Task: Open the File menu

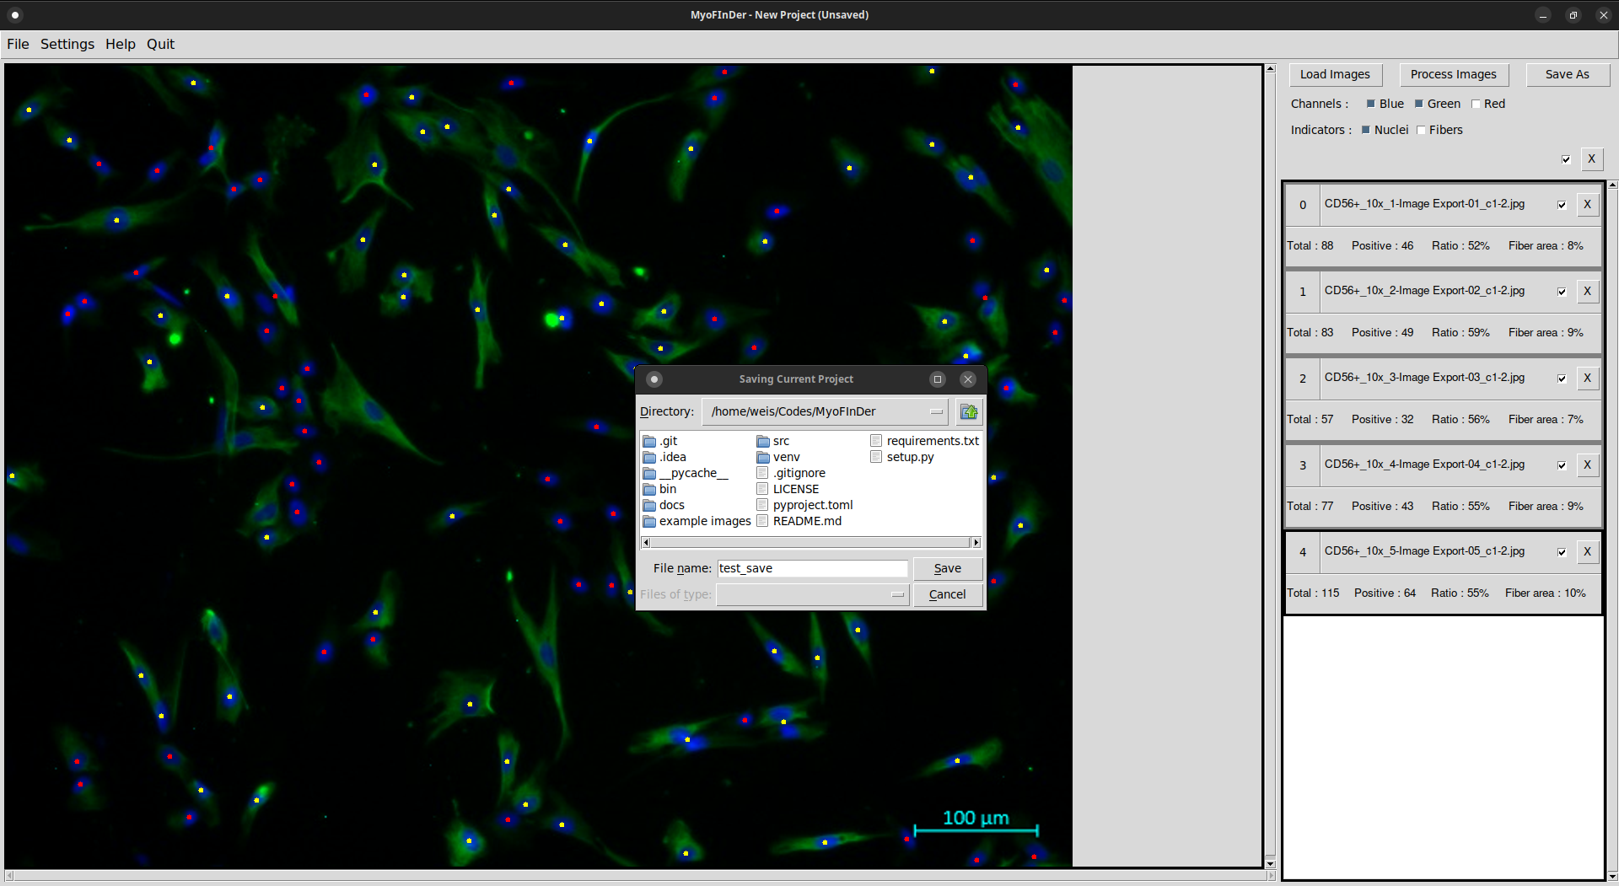Action: [x=18, y=44]
